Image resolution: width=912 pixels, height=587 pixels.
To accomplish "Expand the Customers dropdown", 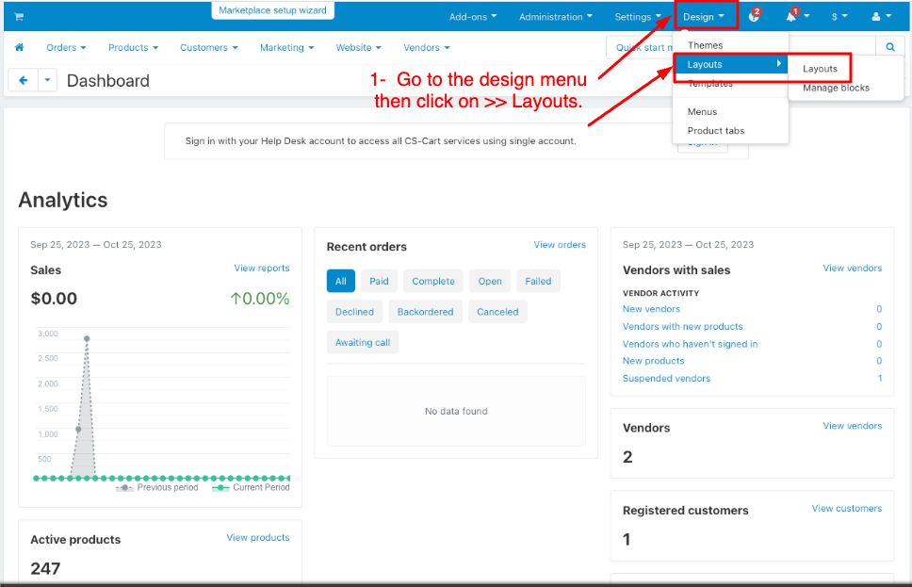I will coord(209,48).
